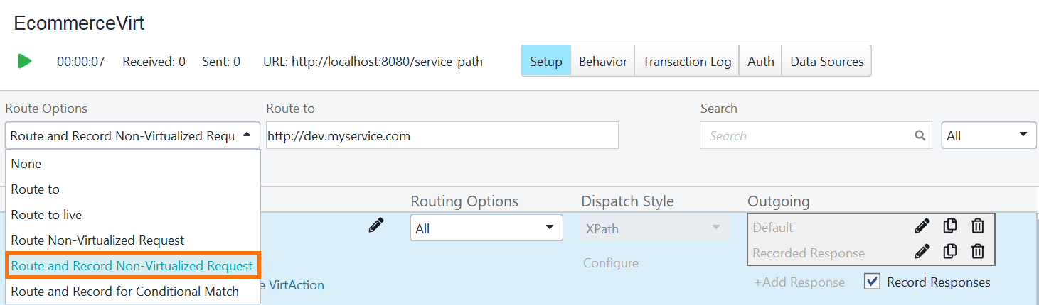Select Route to live option
This screenshot has width=1039, height=305.
[x=46, y=215]
